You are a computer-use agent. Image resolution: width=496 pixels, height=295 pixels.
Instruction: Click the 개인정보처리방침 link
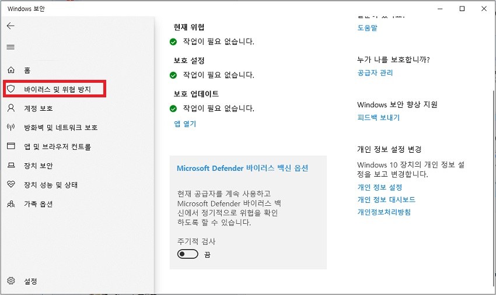(x=384, y=212)
